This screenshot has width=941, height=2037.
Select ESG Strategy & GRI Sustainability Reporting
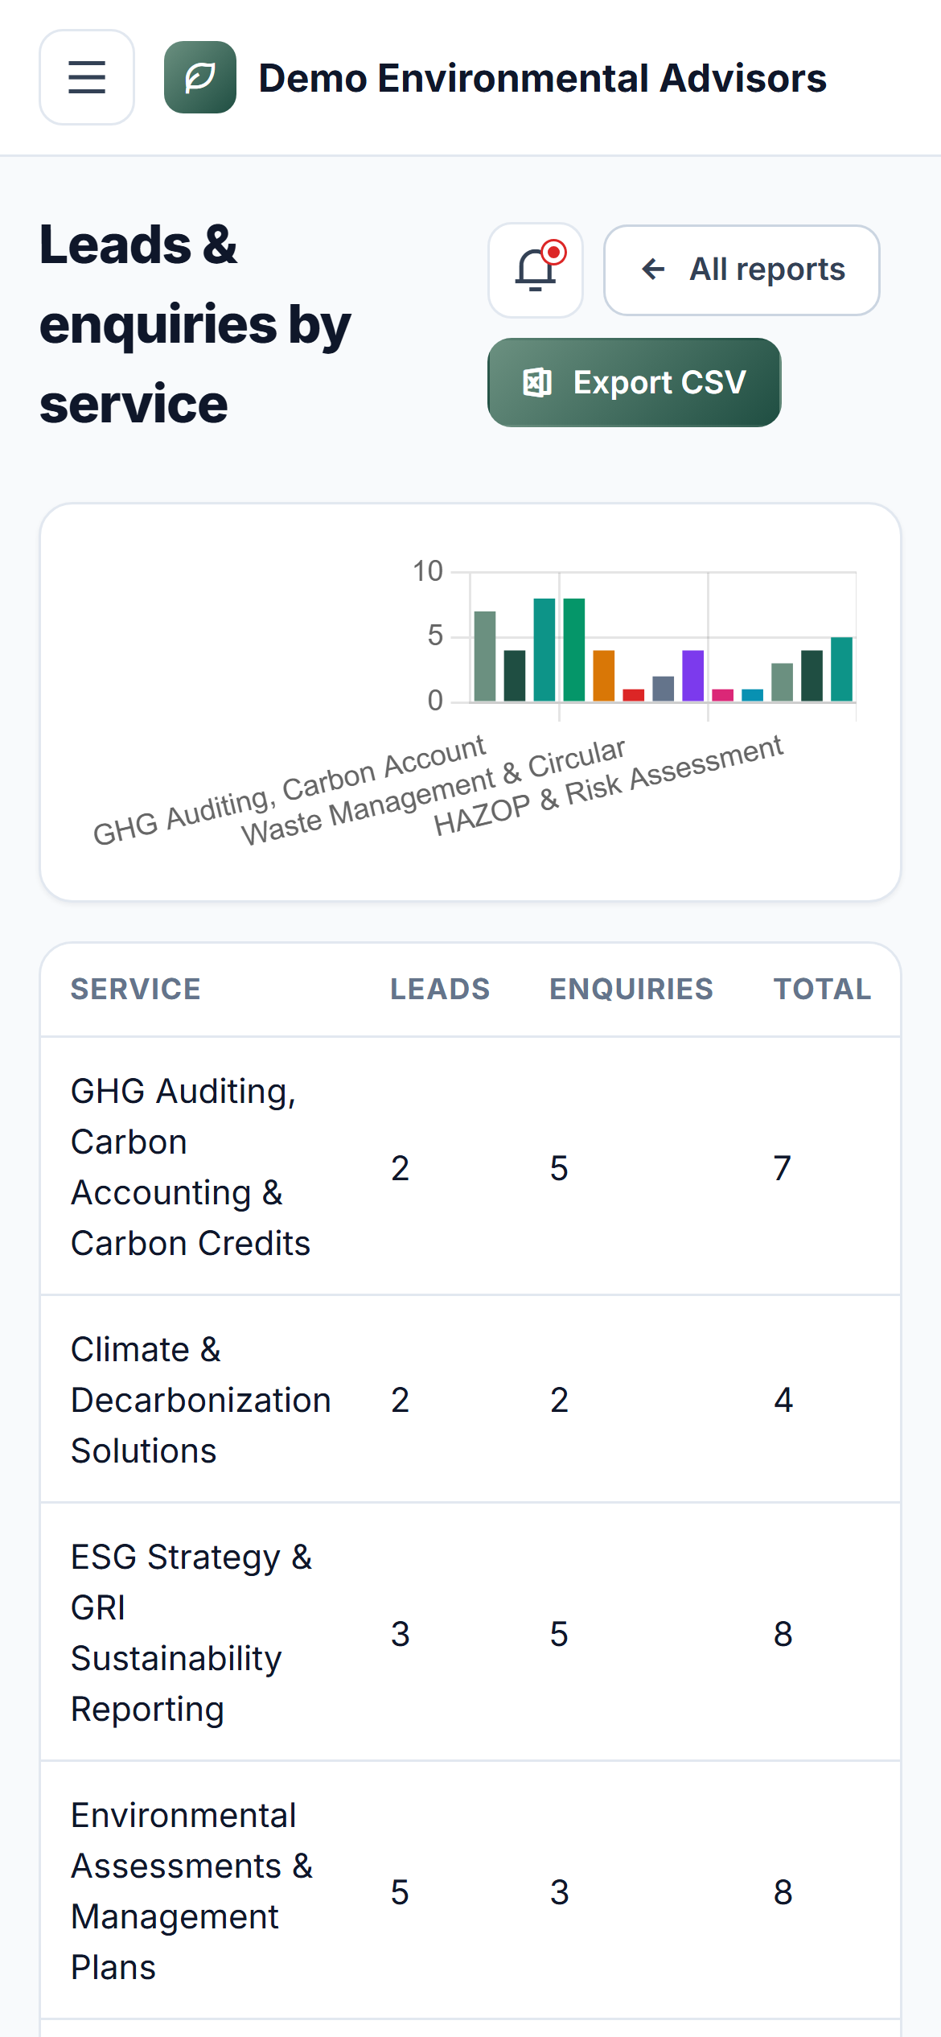pyautogui.click(x=191, y=1633)
